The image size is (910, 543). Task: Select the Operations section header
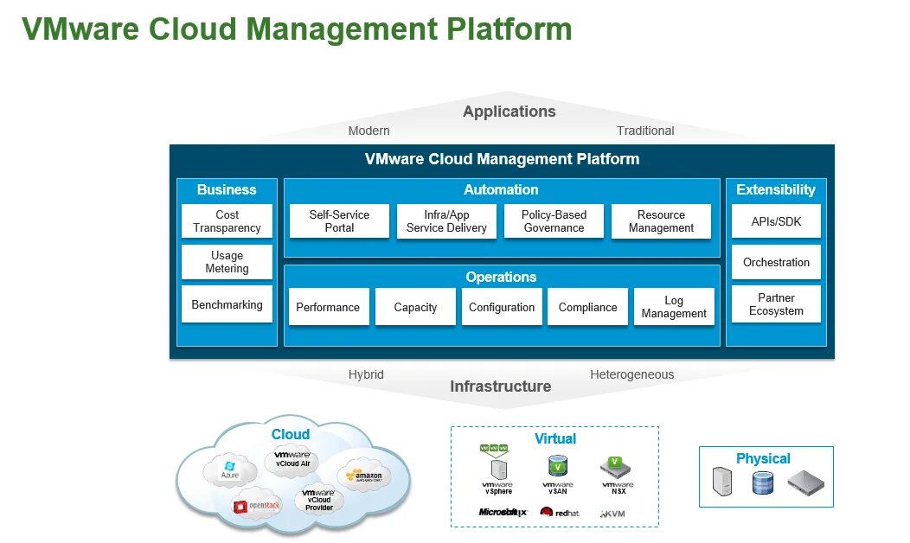[501, 277]
